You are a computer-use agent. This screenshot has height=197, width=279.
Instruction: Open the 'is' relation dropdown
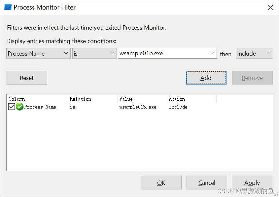click(94, 53)
